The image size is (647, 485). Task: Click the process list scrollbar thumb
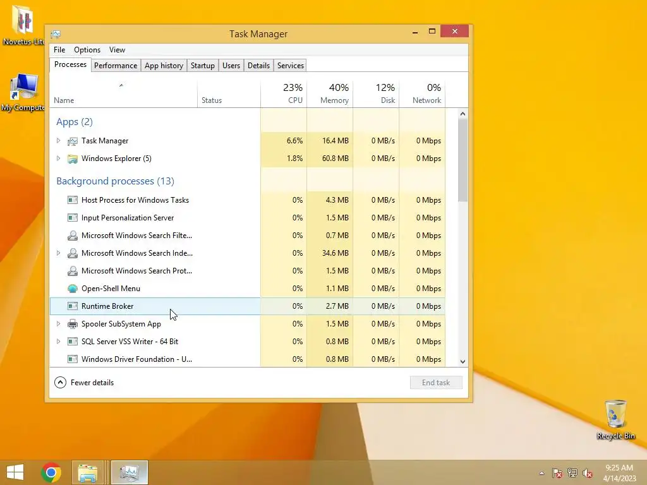[x=463, y=160]
